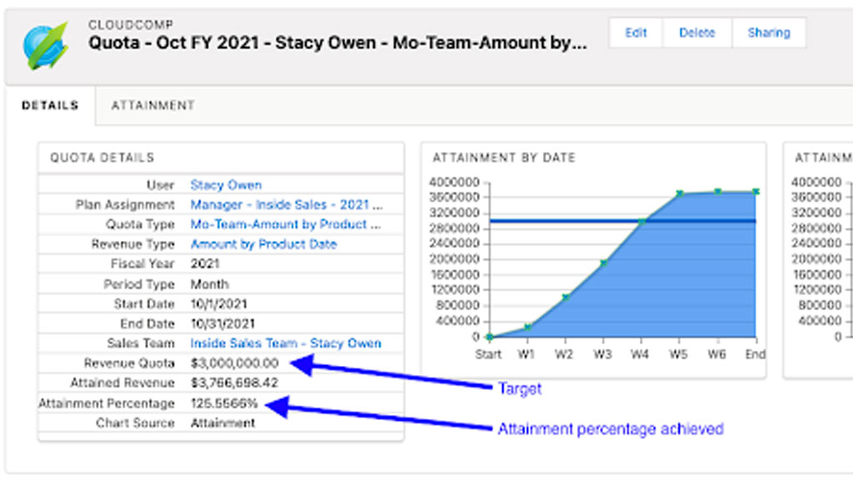The height and width of the screenshot is (479, 853).
Task: Select the Revenue Quota value $3,000,000.00
Action: tap(234, 363)
